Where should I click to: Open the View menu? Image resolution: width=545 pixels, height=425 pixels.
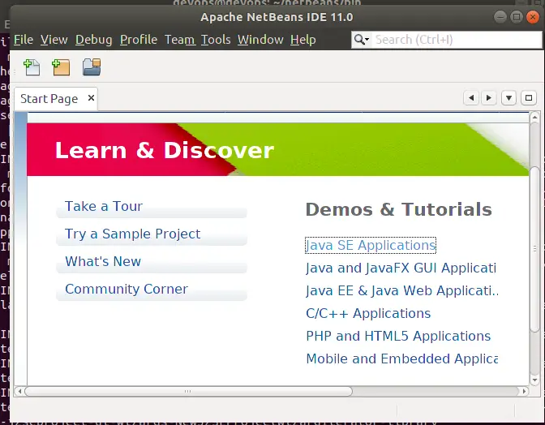[54, 40]
